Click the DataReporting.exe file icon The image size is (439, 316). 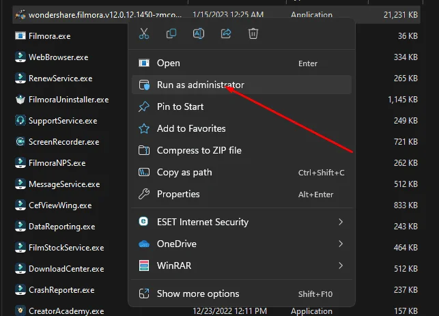coord(20,227)
